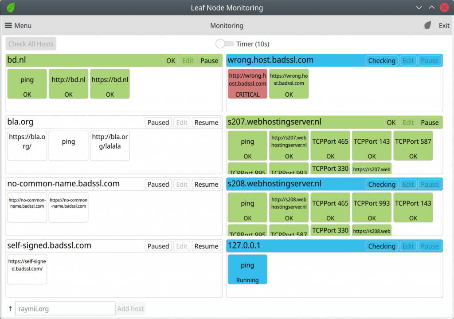Select the Running ping tile under 127.0.0.1
Screen dimensions: 454x319
coord(247,269)
